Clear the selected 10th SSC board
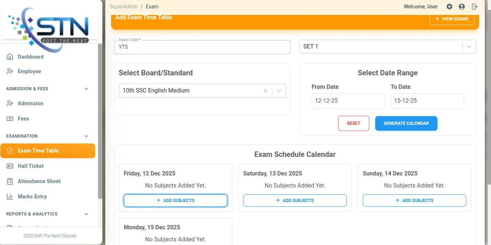491x245 pixels. point(266,91)
